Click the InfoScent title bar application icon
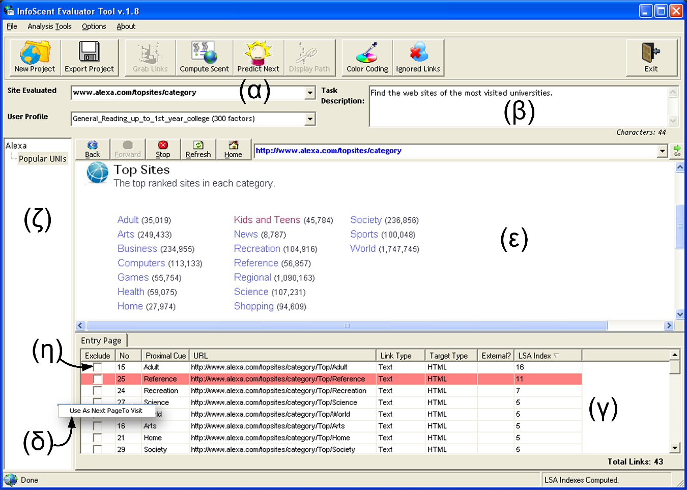The height and width of the screenshot is (490, 687). coord(9,11)
